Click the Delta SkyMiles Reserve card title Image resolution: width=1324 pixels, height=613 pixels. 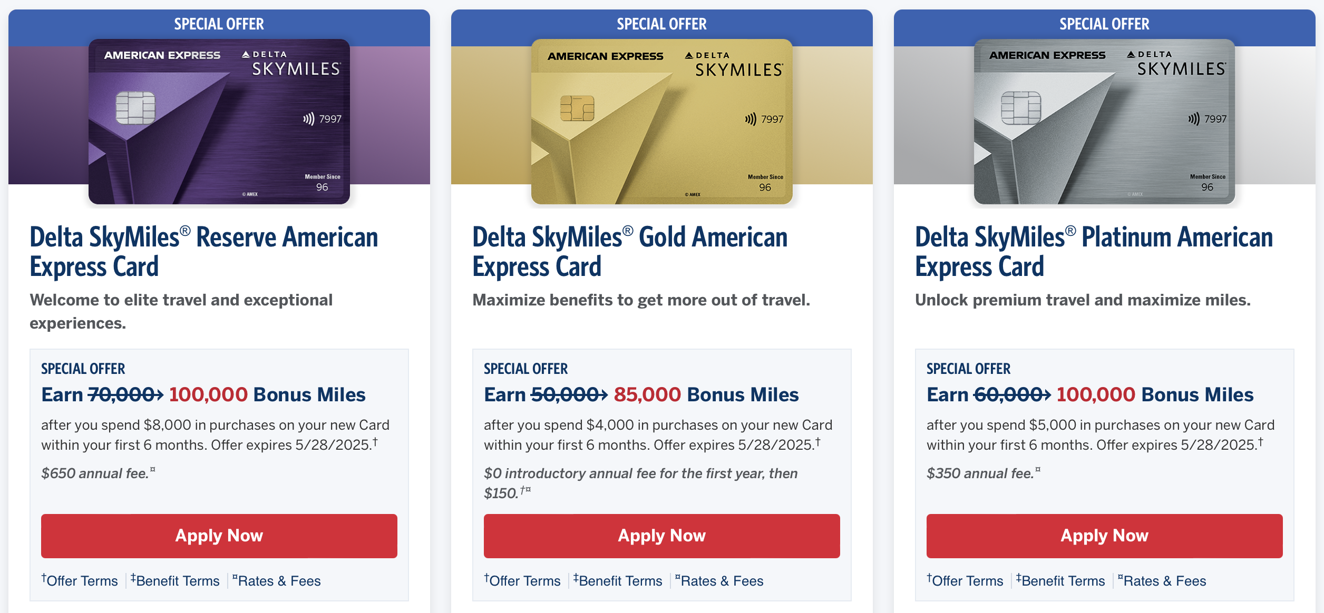[204, 252]
